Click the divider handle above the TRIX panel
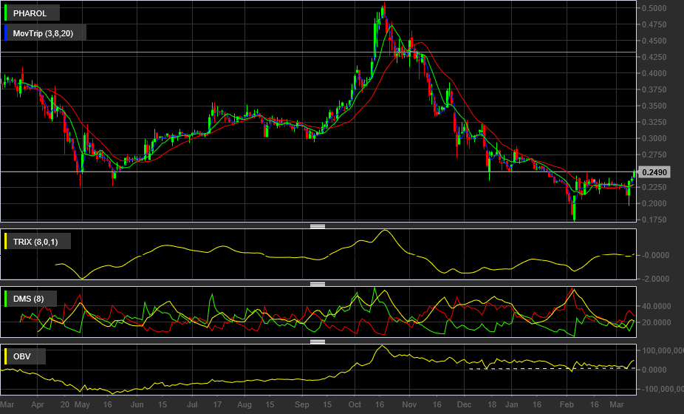 click(x=318, y=227)
